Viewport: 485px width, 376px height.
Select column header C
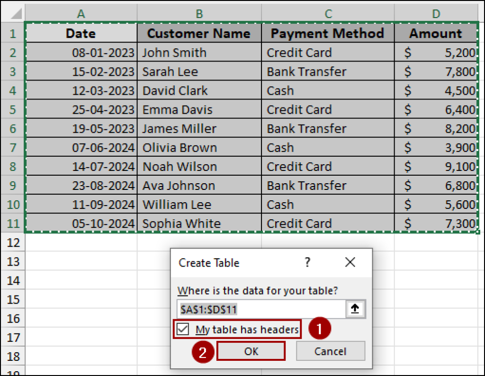(x=328, y=14)
